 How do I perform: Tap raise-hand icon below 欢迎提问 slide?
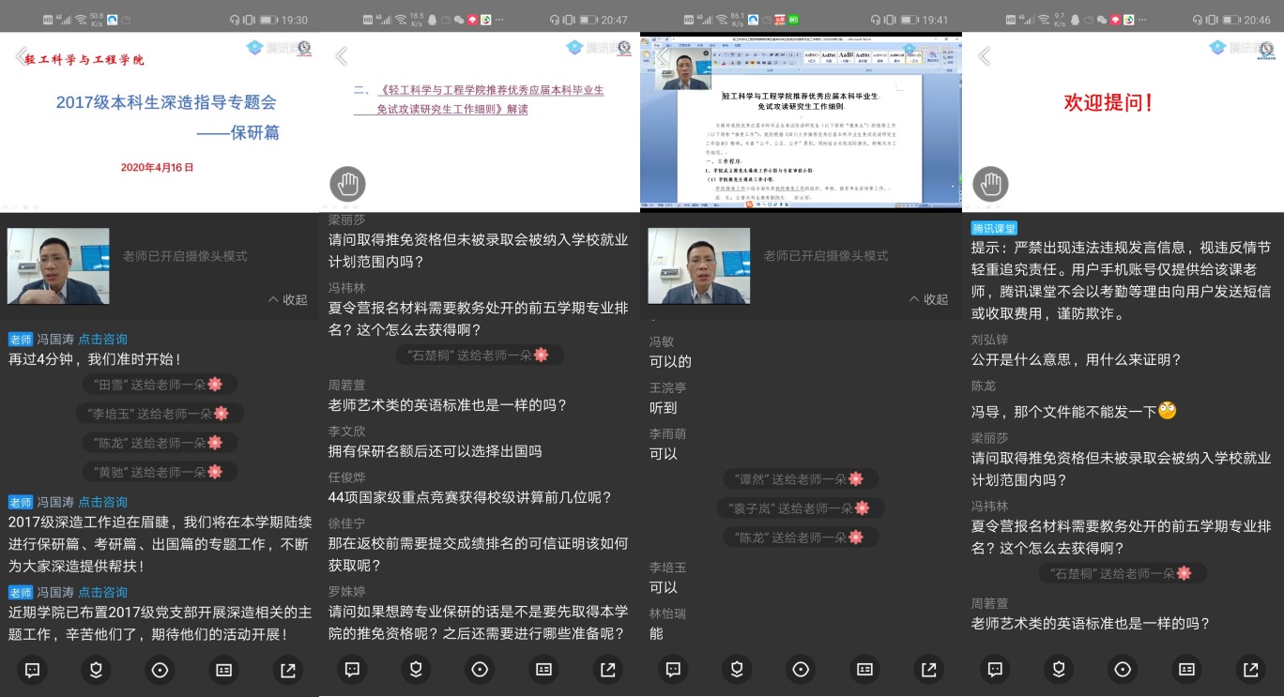point(989,184)
